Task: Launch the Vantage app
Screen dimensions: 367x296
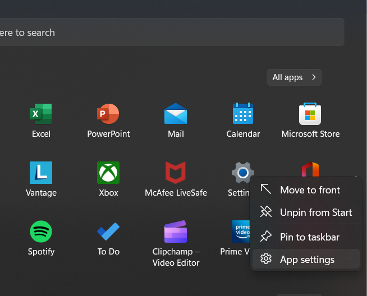Action: pyautogui.click(x=41, y=173)
